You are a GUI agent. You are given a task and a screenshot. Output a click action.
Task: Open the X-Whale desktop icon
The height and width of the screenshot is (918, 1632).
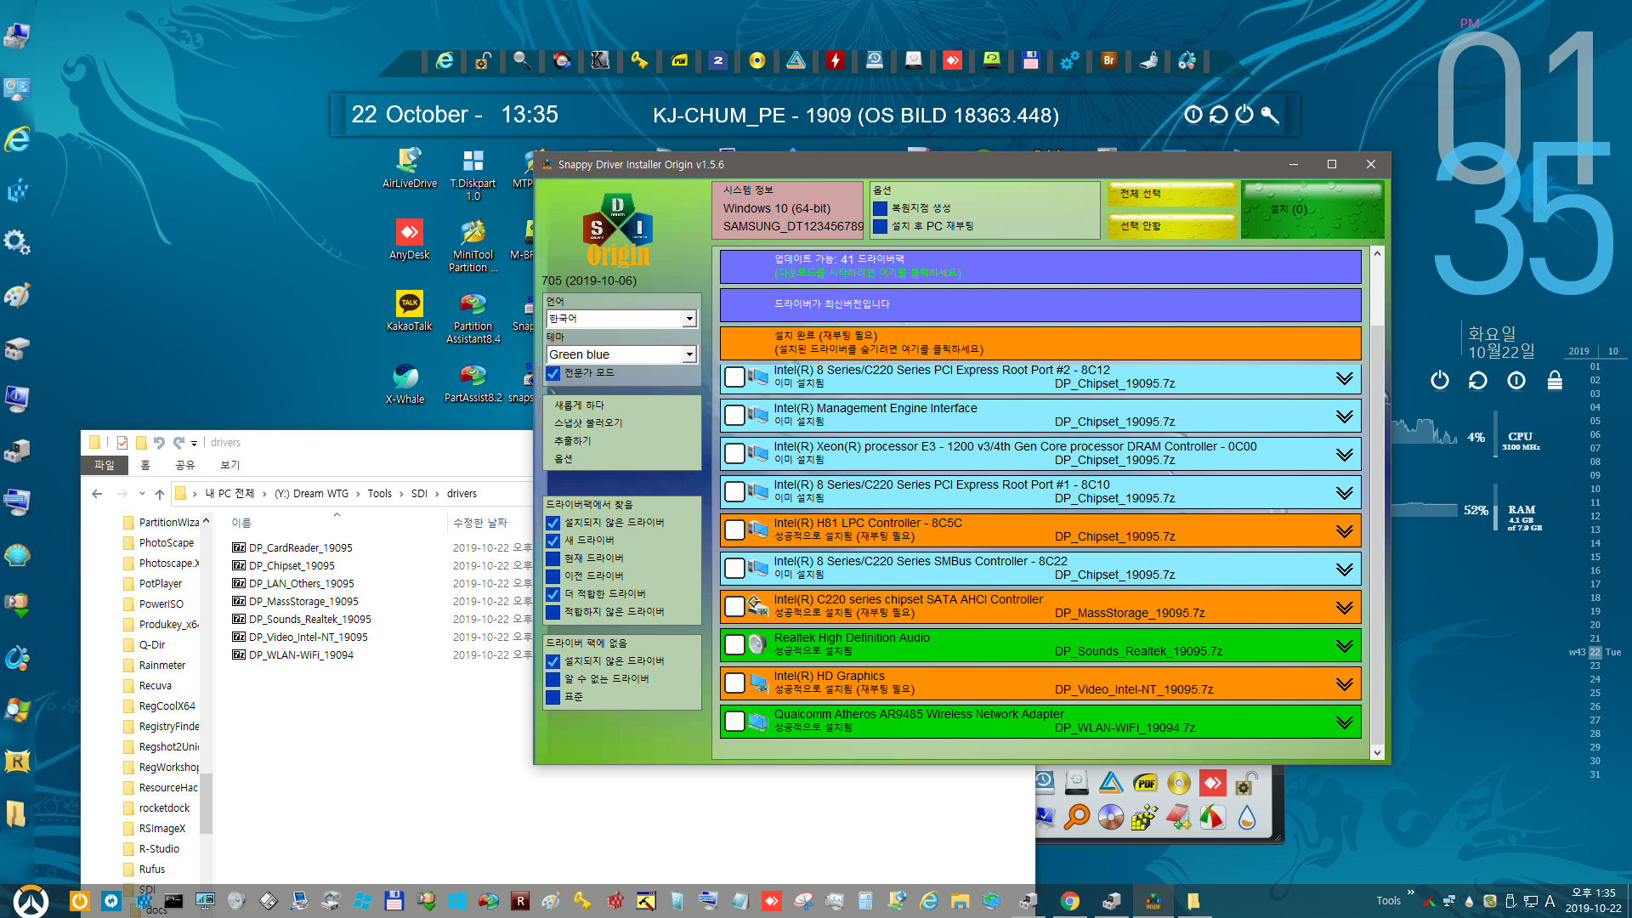405,383
